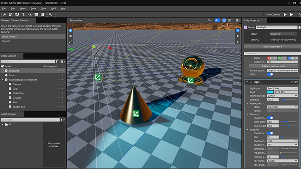301x169 pixels.
Task: Click the first Play button in Play Controls
Action: click(285, 15)
